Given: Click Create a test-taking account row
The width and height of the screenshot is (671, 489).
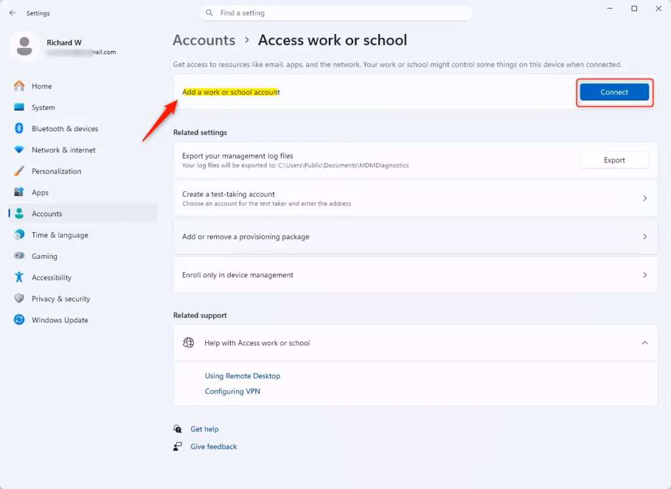Looking at the screenshot, I should (x=415, y=198).
